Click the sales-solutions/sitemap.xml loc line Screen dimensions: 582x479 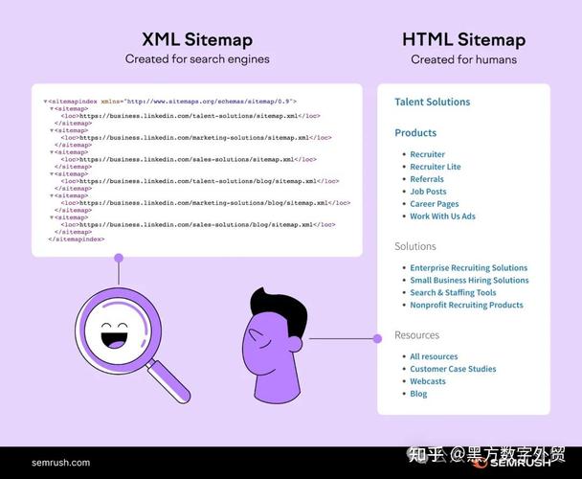[x=189, y=159]
